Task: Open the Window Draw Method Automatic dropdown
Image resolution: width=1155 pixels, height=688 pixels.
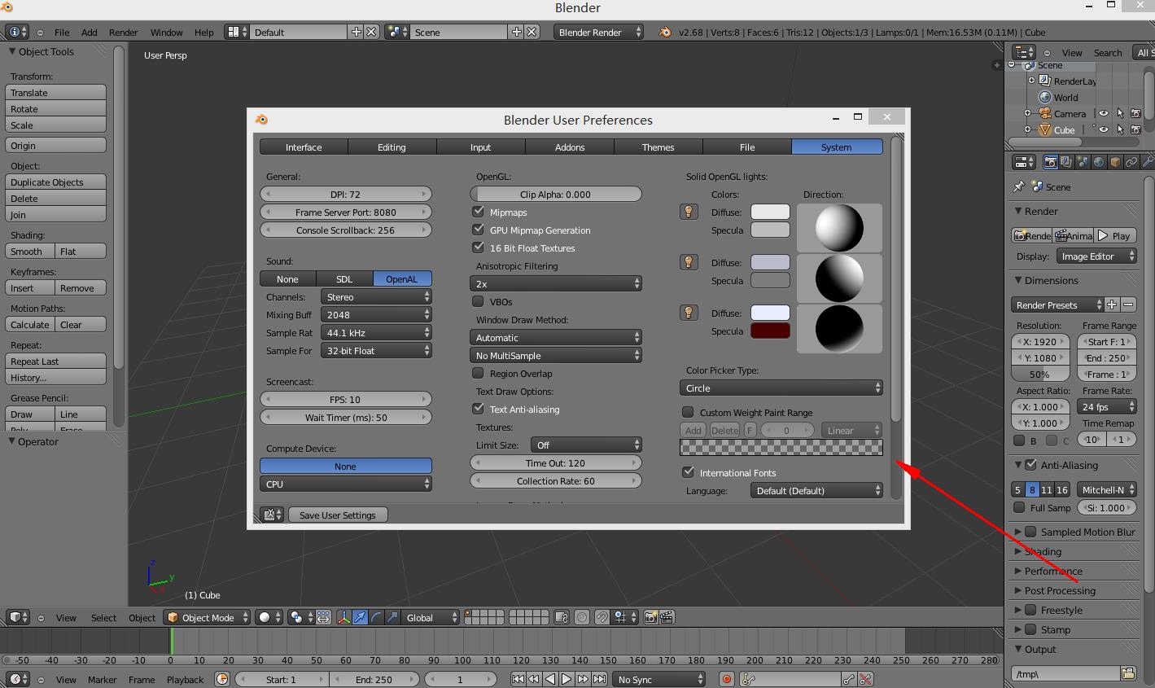Action: 556,337
